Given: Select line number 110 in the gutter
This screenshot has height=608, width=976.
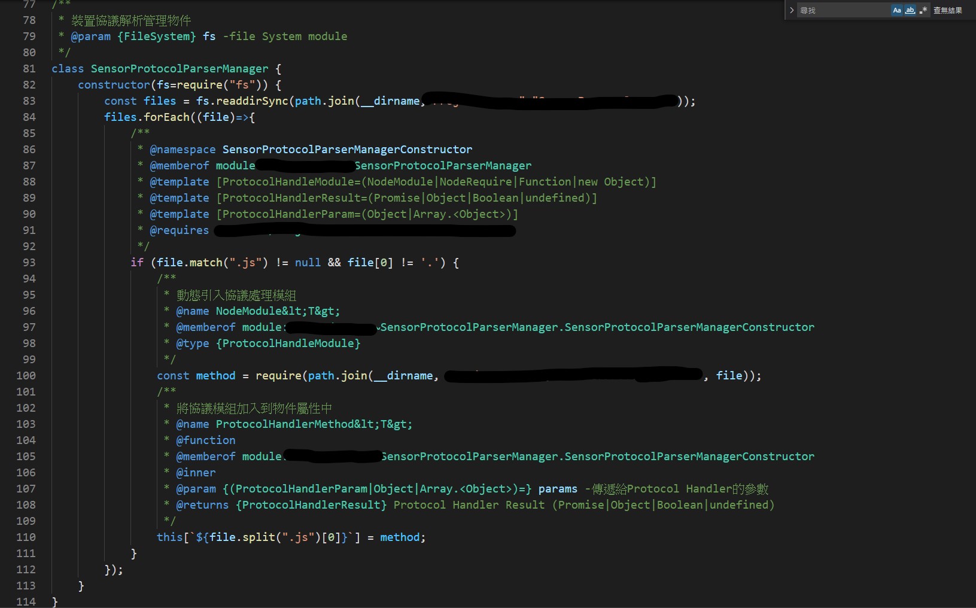Looking at the screenshot, I should tap(26, 537).
